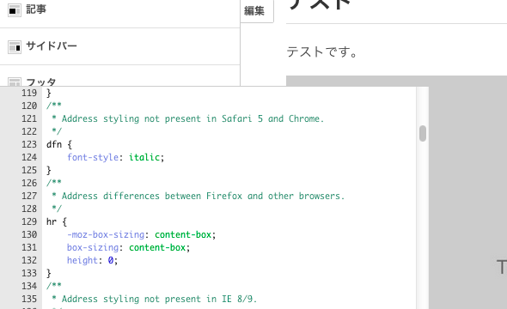Click the hr selector line
The height and width of the screenshot is (309, 507).
click(x=57, y=221)
